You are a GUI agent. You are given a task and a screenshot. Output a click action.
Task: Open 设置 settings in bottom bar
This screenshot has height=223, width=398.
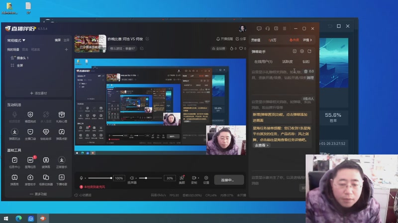coord(206,179)
